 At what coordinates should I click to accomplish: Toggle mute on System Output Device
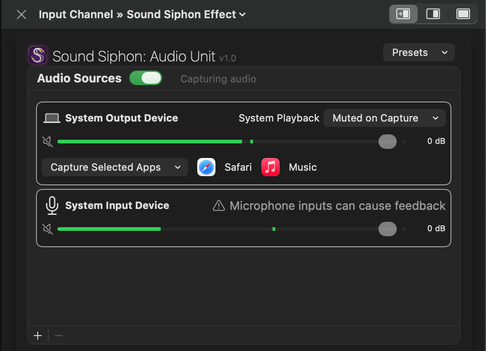click(47, 142)
